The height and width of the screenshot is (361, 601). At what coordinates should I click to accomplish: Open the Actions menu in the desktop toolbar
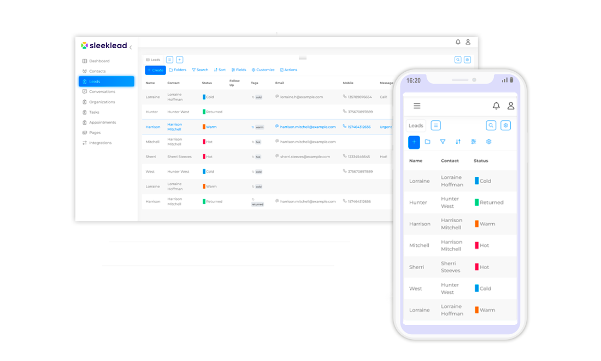pyautogui.click(x=288, y=70)
